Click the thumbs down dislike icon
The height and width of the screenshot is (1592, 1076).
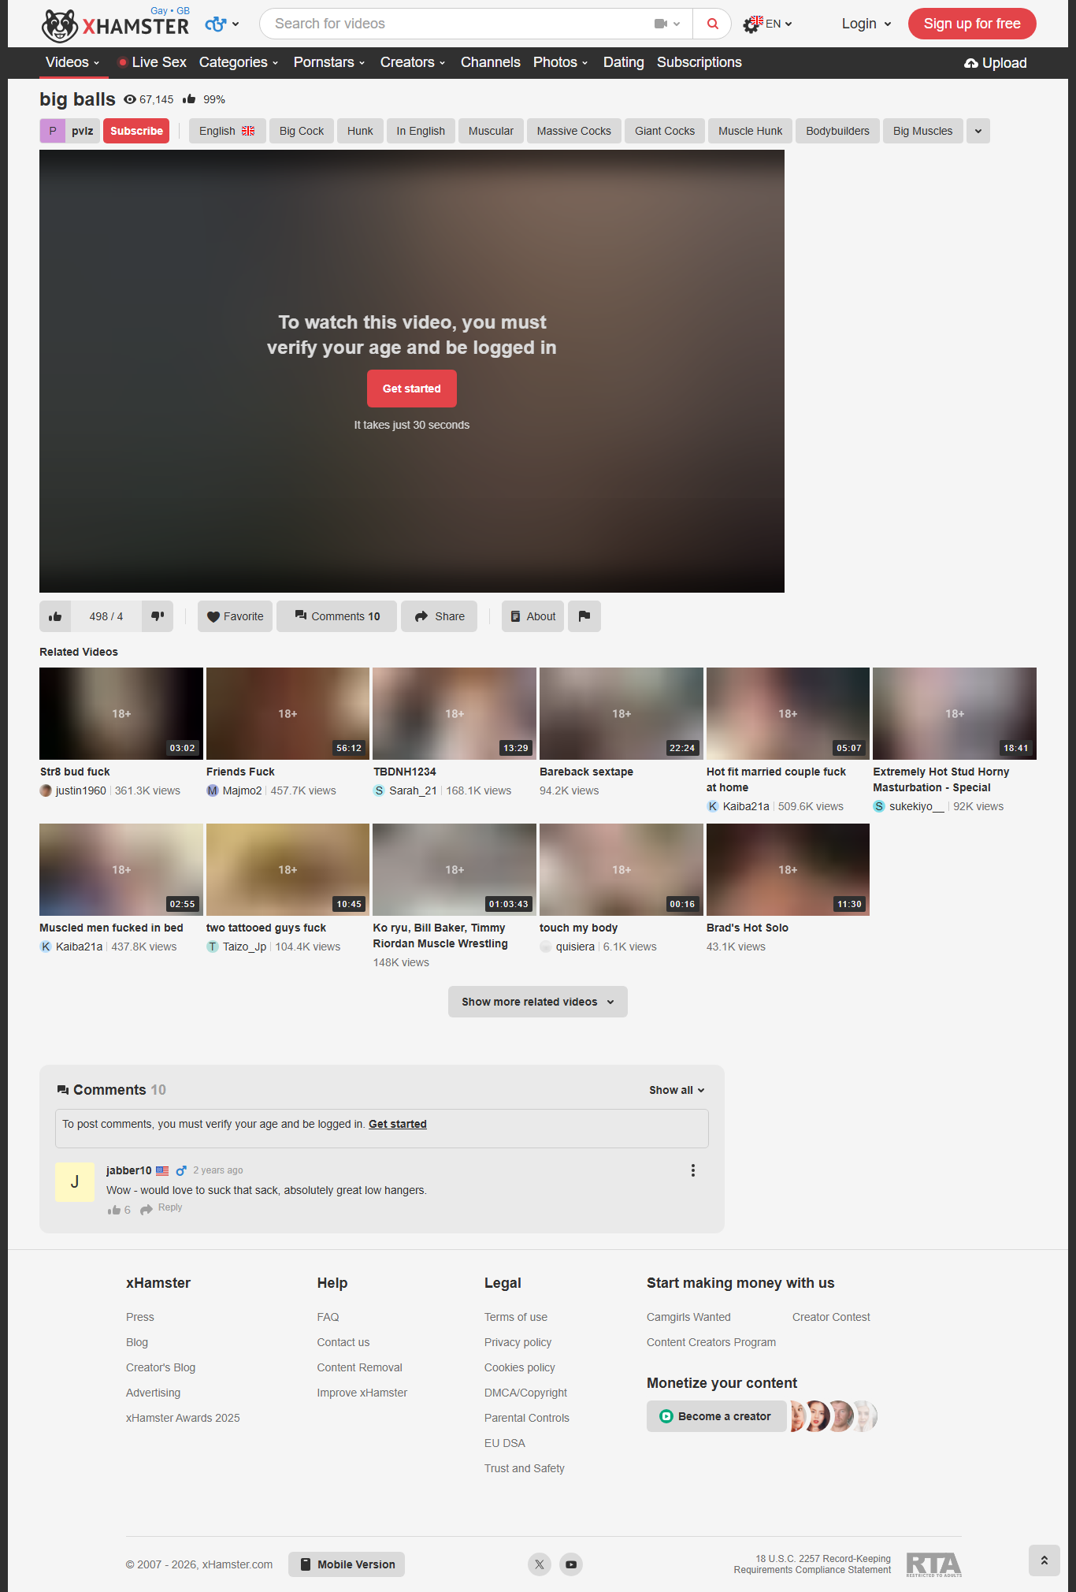click(158, 616)
